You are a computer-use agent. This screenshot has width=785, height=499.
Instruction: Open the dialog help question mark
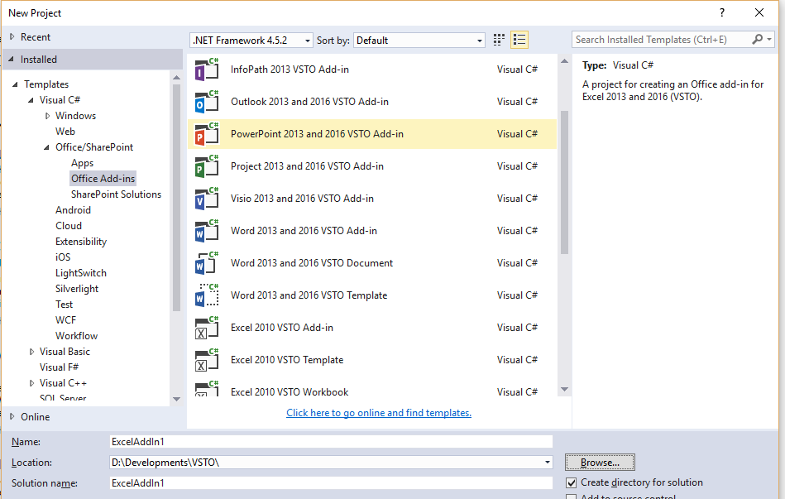(x=722, y=13)
